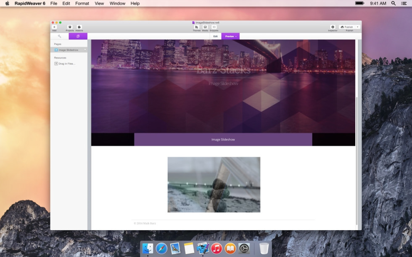Open Notes from the Dock
This screenshot has height=257, width=412.
(x=189, y=248)
